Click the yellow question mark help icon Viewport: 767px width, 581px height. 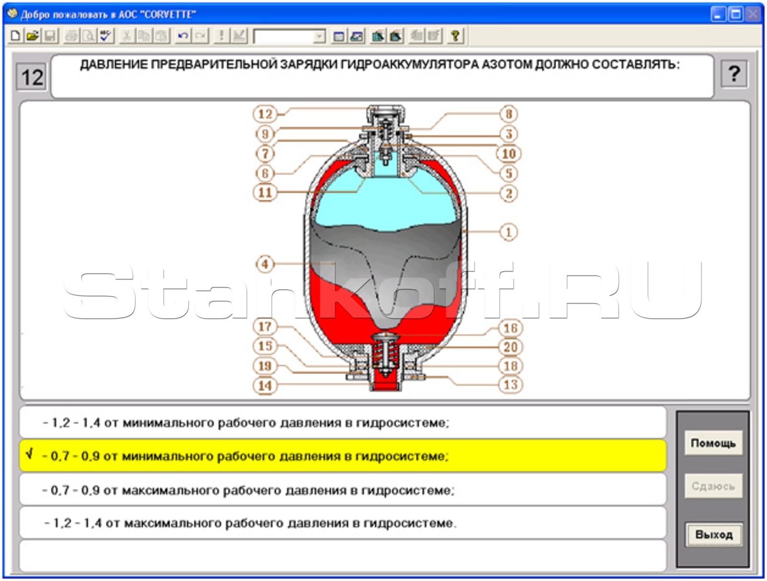point(455,36)
